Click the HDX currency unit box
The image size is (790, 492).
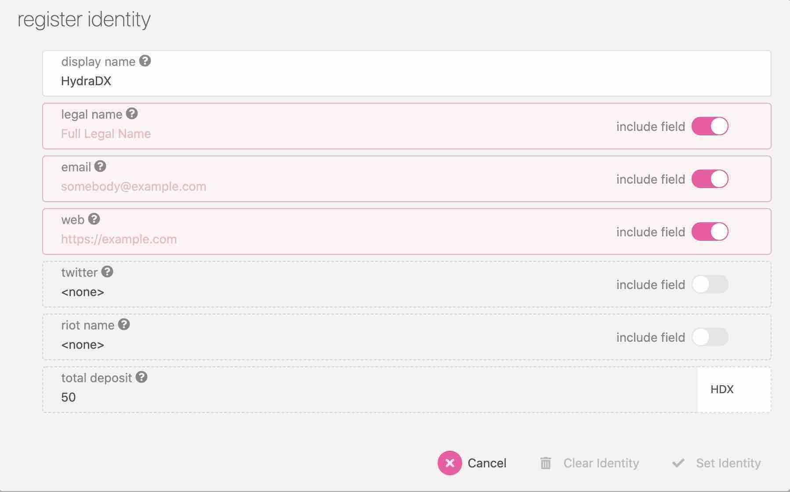[734, 390]
